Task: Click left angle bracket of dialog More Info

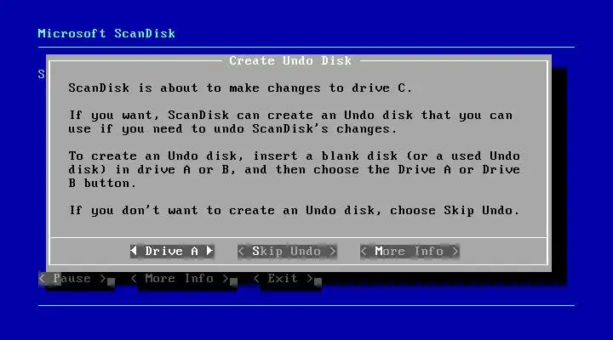Action: 364,252
